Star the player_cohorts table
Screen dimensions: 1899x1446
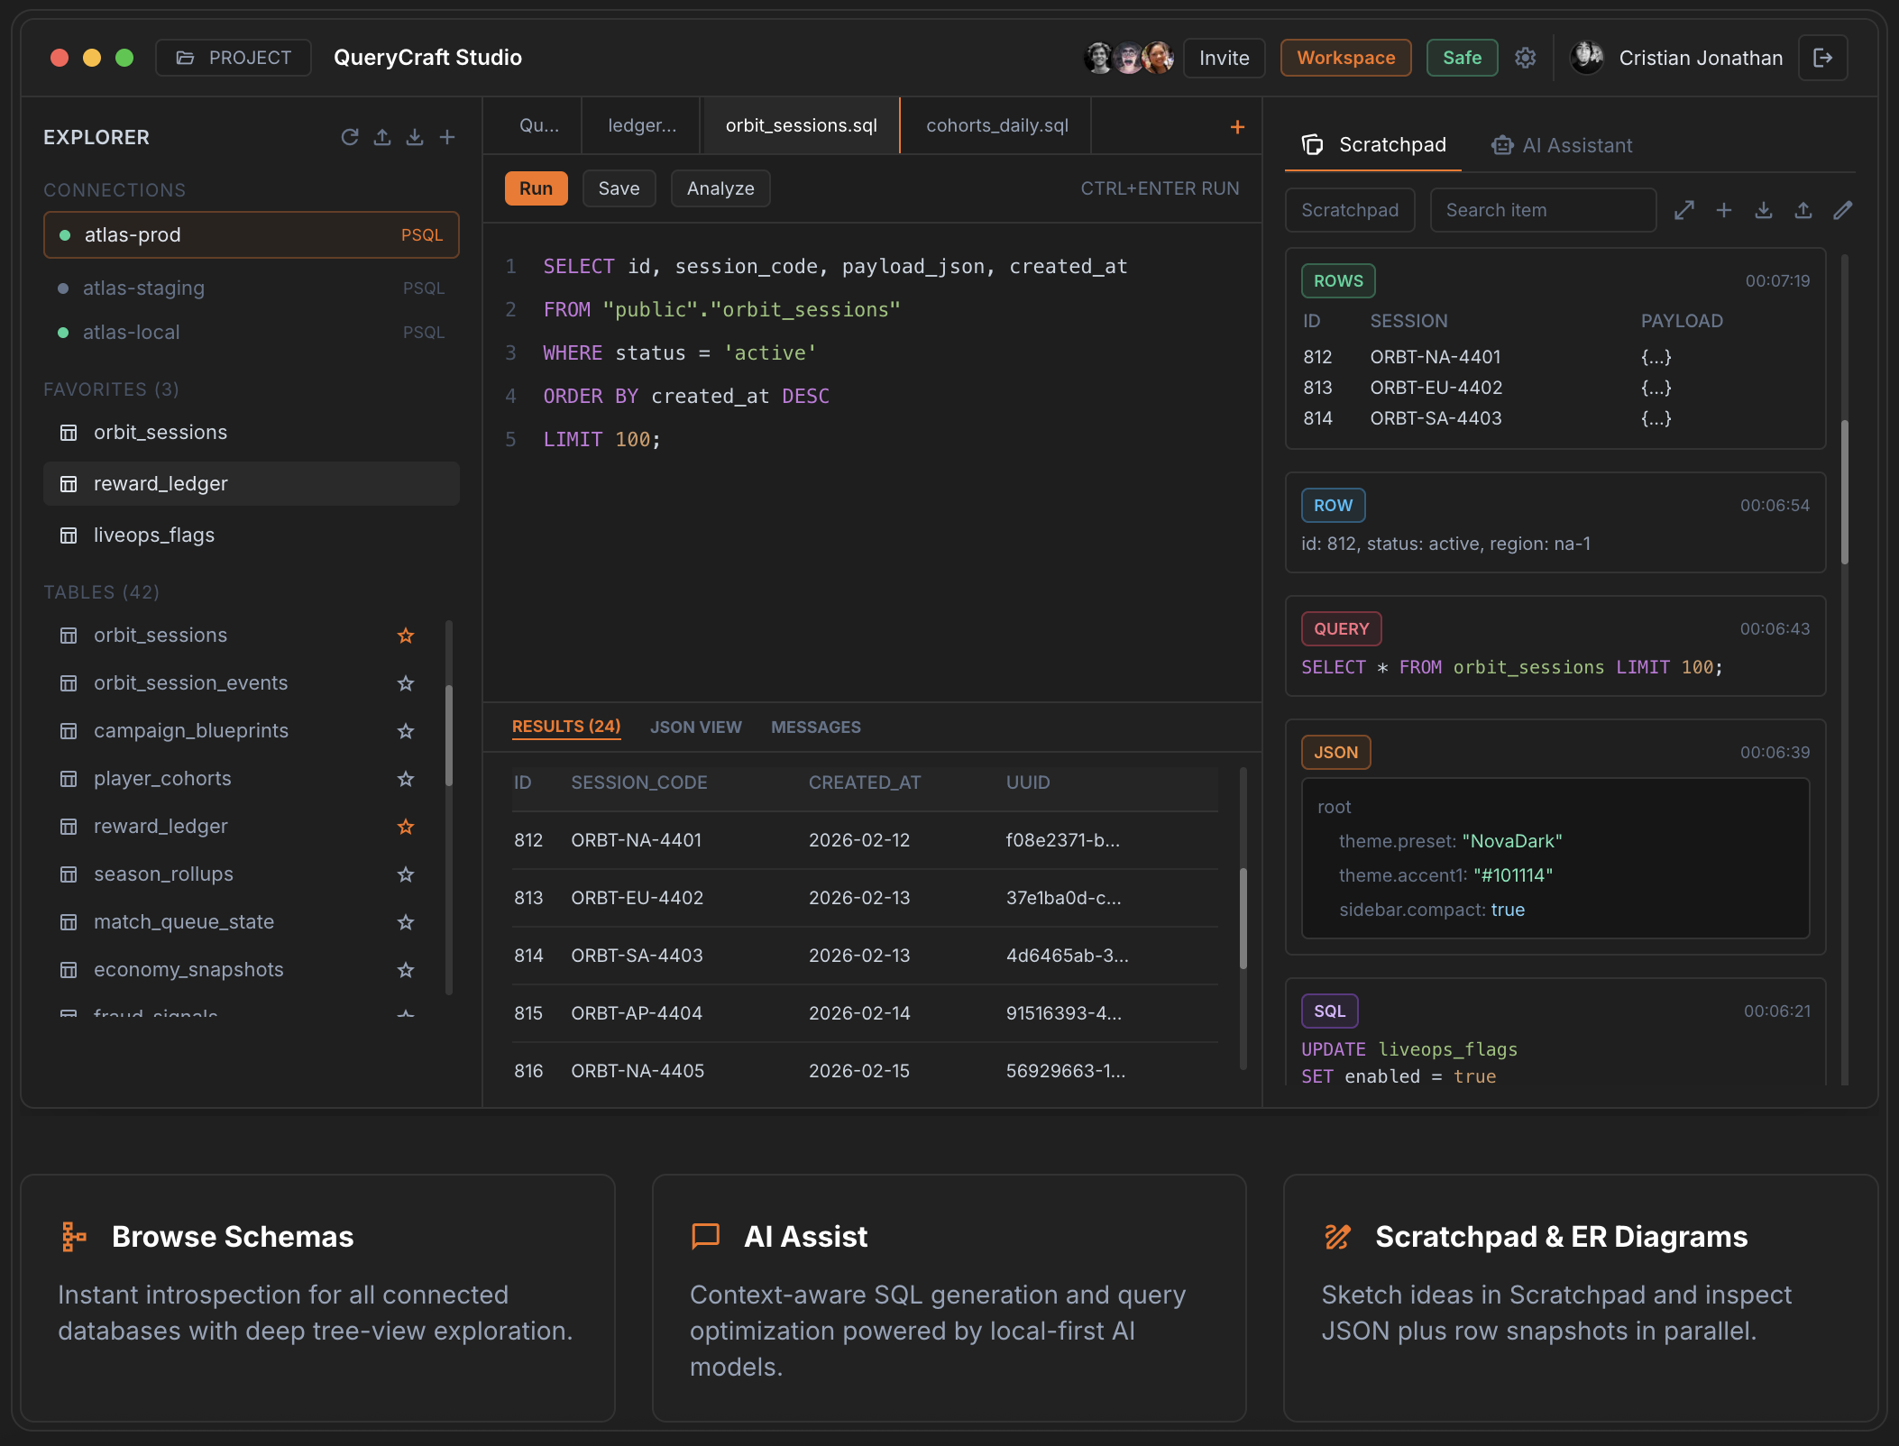pyautogui.click(x=406, y=779)
